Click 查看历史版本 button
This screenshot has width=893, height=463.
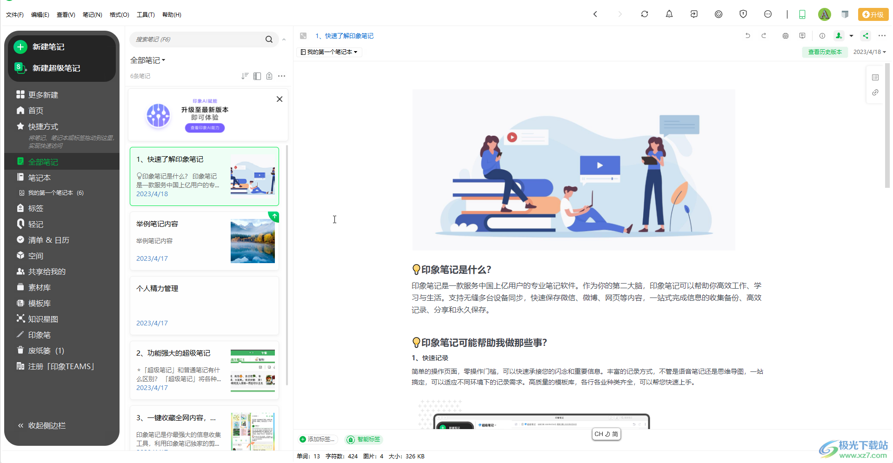pos(825,52)
